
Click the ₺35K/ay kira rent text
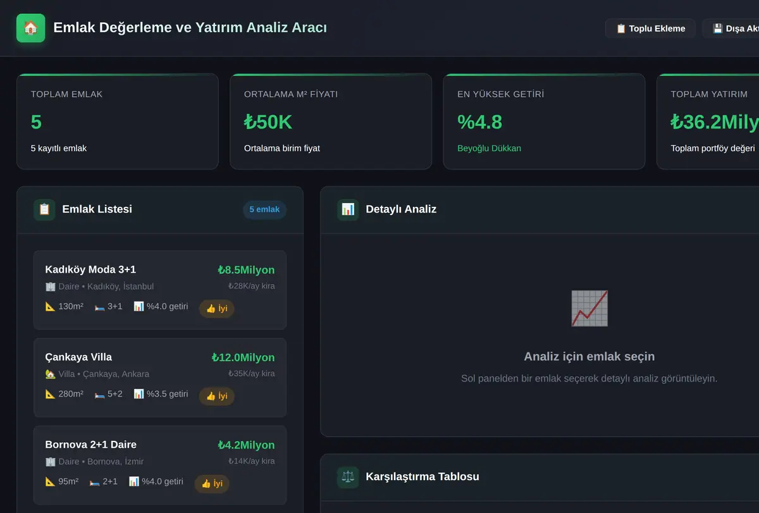point(252,373)
